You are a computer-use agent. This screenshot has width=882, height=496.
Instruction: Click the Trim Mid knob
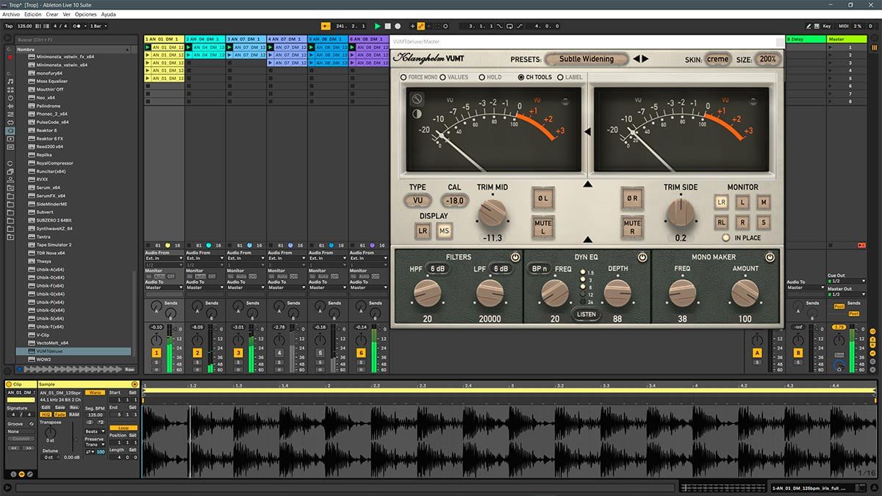coord(492,213)
